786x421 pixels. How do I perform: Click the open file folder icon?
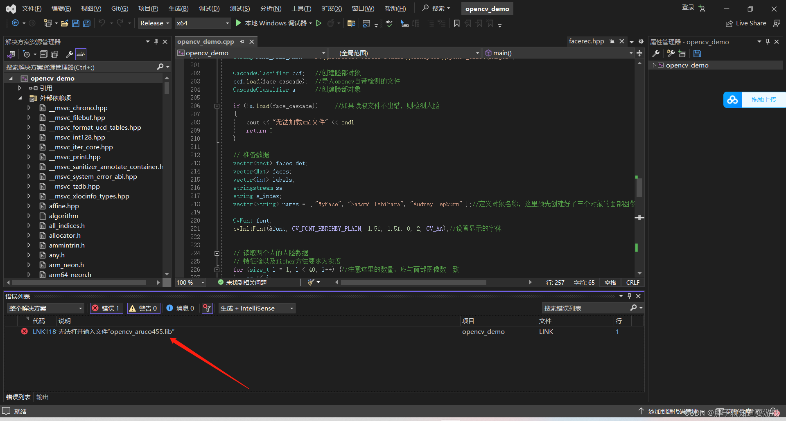65,23
